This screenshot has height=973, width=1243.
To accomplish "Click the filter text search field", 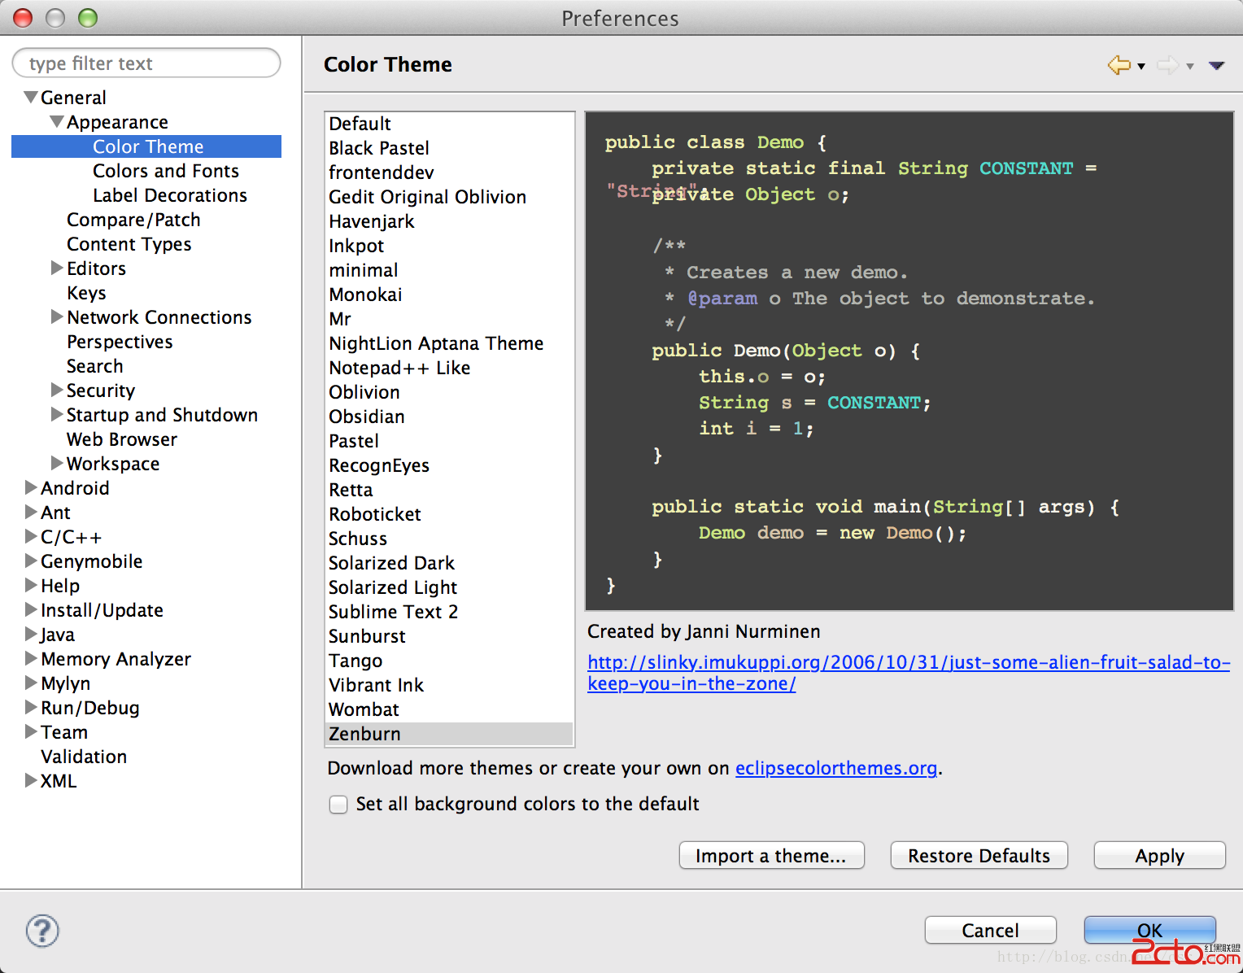I will [146, 63].
